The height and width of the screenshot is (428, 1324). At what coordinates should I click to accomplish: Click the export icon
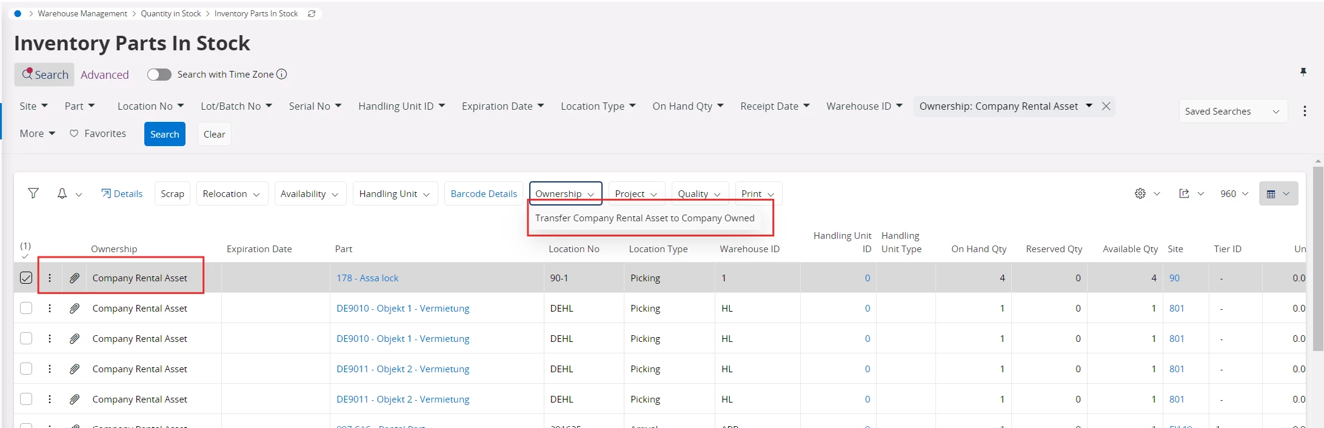click(x=1184, y=193)
